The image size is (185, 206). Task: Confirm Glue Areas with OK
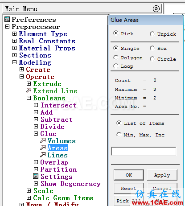click(x=129, y=175)
